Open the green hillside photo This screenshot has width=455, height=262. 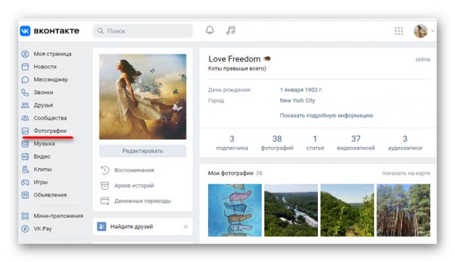[x=347, y=210]
